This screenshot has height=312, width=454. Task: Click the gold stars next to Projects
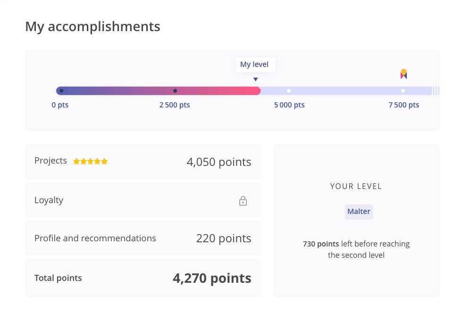[90, 162]
